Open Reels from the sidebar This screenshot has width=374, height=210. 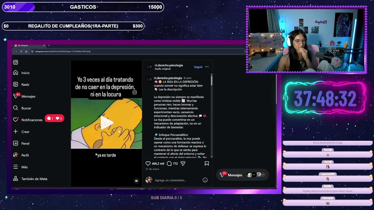(21, 85)
